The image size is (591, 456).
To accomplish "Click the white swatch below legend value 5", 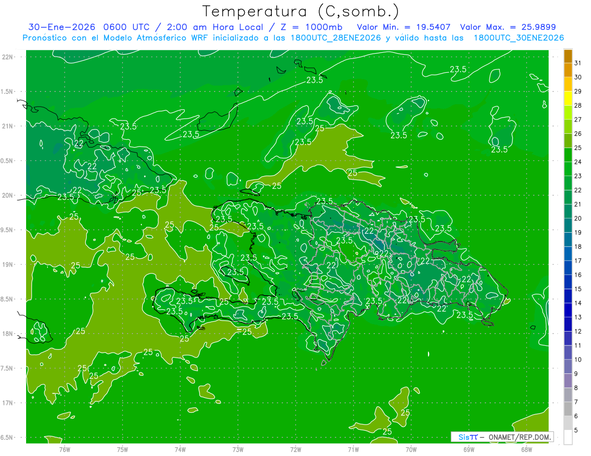I will [568, 437].
